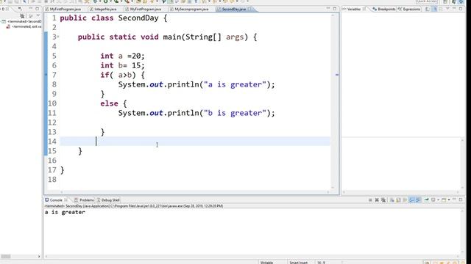This screenshot has width=471, height=264.
Task: Minimize the editor area
Action: [x=328, y=9]
